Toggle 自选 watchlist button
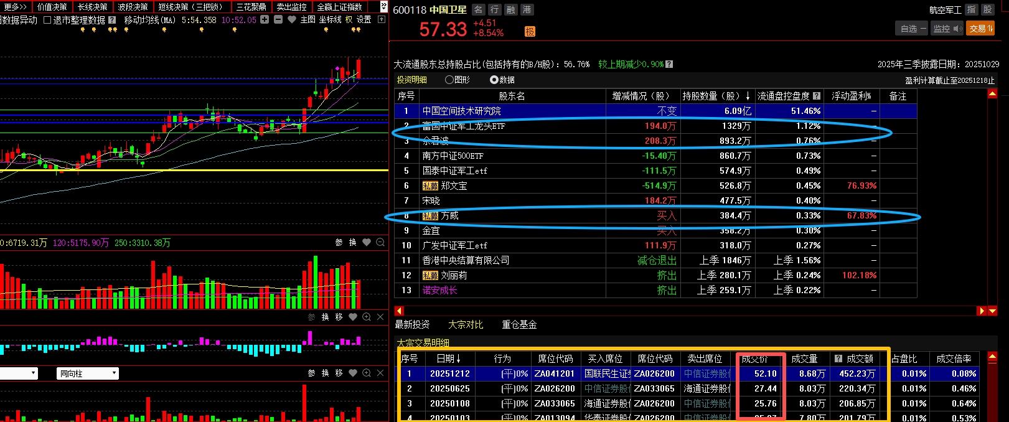 click(912, 29)
